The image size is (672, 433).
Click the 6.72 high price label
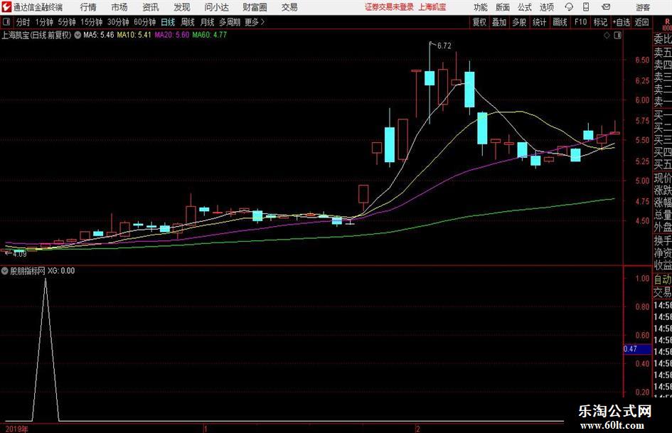444,46
